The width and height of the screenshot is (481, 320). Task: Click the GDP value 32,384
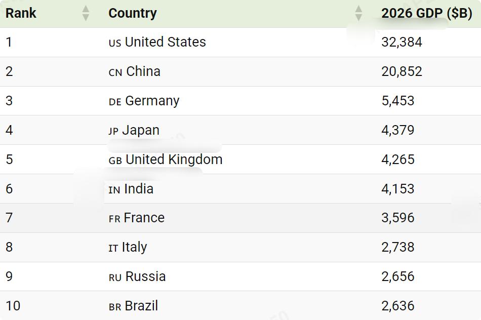(x=402, y=42)
